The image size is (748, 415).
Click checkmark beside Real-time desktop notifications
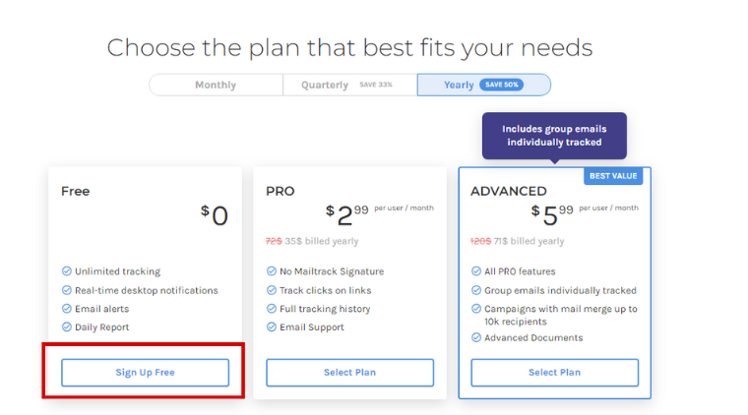[x=67, y=290]
